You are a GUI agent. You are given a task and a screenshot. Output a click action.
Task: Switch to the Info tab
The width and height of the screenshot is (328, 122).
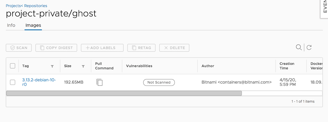11,25
